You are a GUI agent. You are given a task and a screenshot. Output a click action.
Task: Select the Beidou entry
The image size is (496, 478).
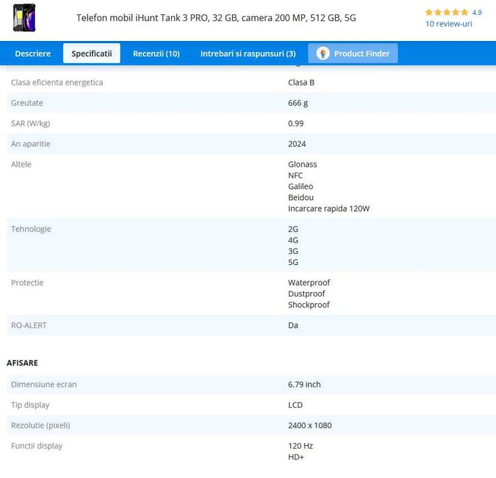tap(300, 197)
